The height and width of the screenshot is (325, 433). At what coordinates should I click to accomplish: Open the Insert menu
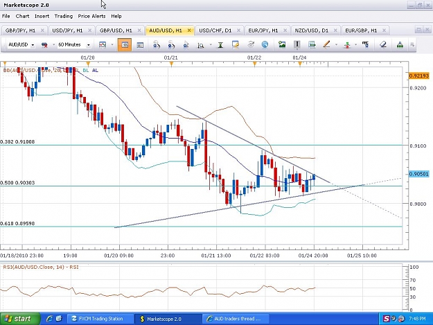tap(42, 17)
